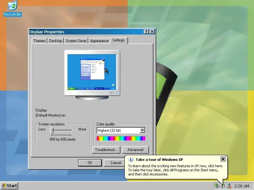Open Advanced display settings
Screen dimensions: 254x190
click(x=136, y=150)
